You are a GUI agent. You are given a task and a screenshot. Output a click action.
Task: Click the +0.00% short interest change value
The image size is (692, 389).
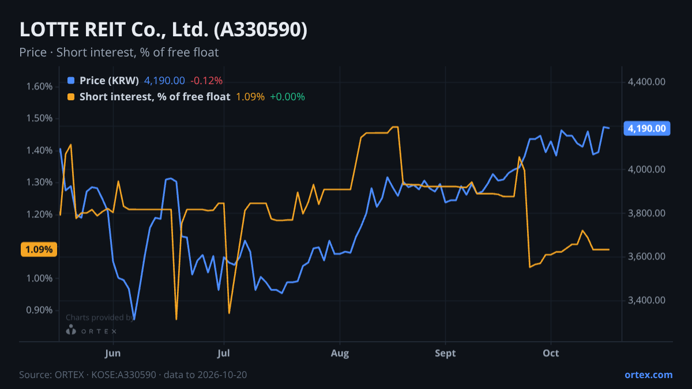point(287,97)
